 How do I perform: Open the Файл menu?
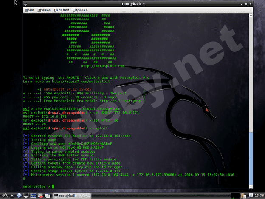(29, 10)
